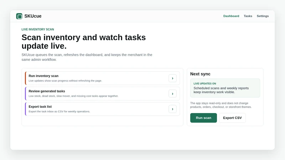Expand the Review generated tasks chevron

point(172,94)
